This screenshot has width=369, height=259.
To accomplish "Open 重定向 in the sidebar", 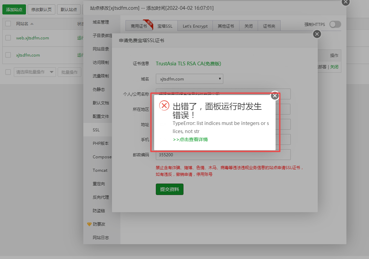I will 99,184.
